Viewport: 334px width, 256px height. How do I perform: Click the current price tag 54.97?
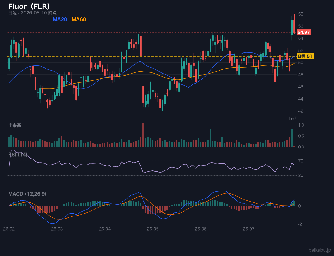[x=304, y=32]
